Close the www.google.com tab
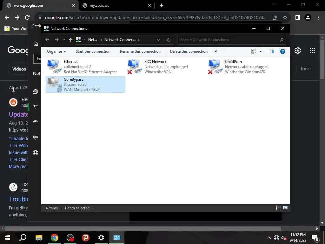 coord(74,5)
